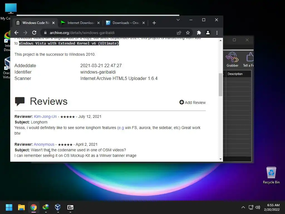Expand the system tray hidden icons chevron
The image size is (285, 214).
point(243,207)
